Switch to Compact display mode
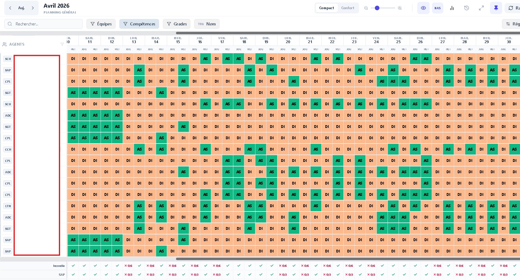 (x=327, y=8)
